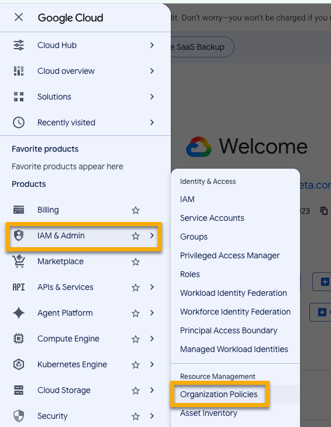This screenshot has height=427, width=331.
Task: Star the Kubernetes Engine product
Action: pyautogui.click(x=136, y=365)
